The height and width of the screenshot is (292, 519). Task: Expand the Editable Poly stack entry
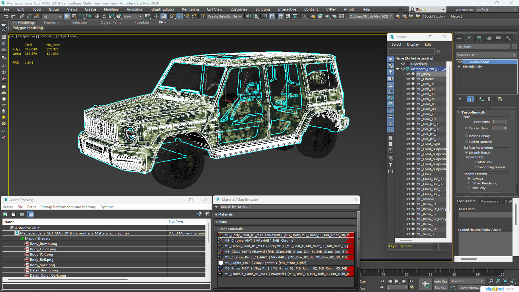(x=459, y=67)
